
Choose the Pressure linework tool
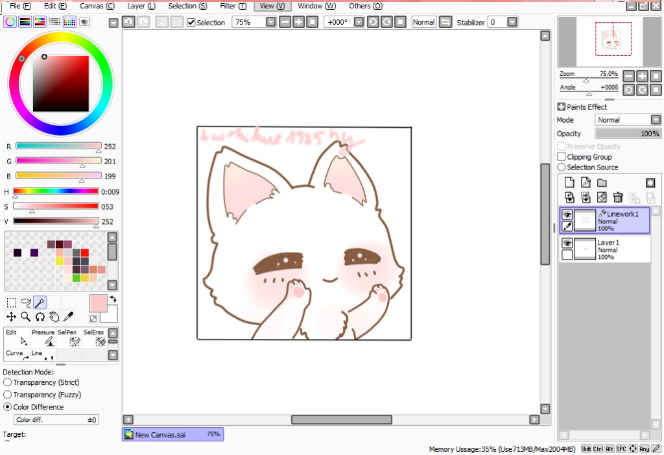pyautogui.click(x=43, y=338)
